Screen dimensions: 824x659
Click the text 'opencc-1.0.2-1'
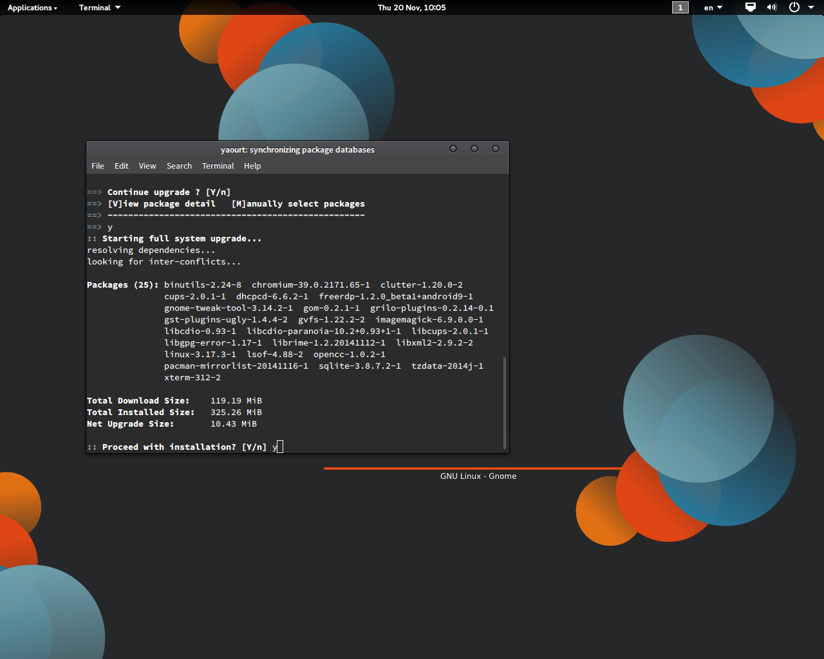click(350, 354)
